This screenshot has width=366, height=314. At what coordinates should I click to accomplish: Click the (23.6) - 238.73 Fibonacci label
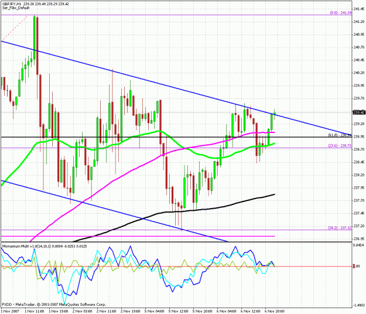pyautogui.click(x=340, y=145)
